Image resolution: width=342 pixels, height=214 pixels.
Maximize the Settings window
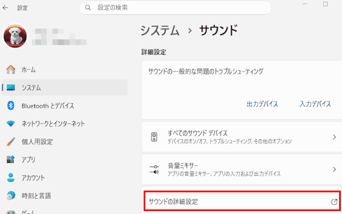click(325, 4)
